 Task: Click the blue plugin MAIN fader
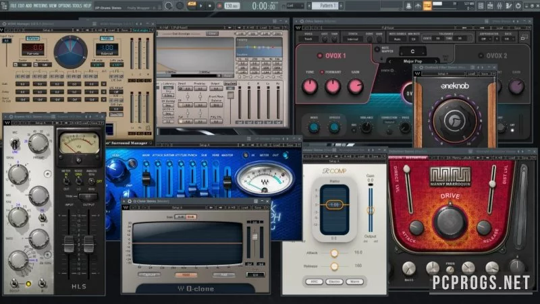point(146,178)
